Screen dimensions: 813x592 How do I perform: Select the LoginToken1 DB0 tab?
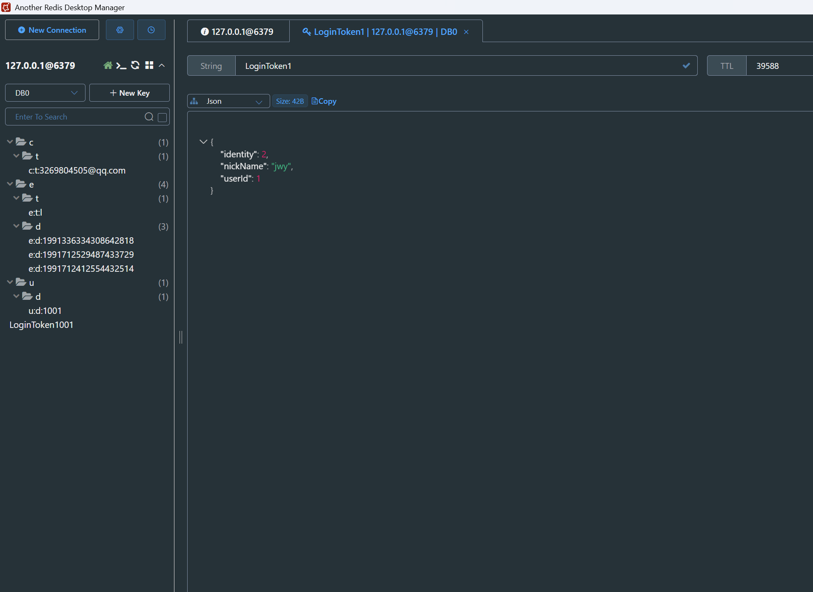tap(386, 31)
